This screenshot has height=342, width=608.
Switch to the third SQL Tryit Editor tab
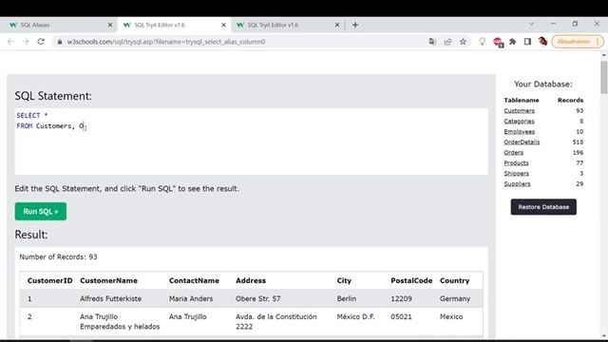pyautogui.click(x=288, y=25)
